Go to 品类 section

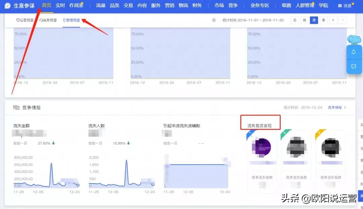point(114,5)
